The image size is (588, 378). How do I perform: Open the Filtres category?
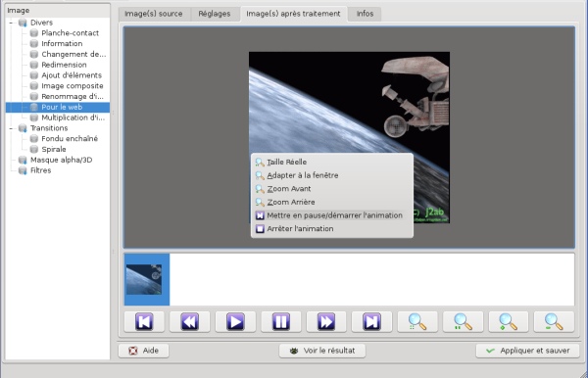pos(40,170)
